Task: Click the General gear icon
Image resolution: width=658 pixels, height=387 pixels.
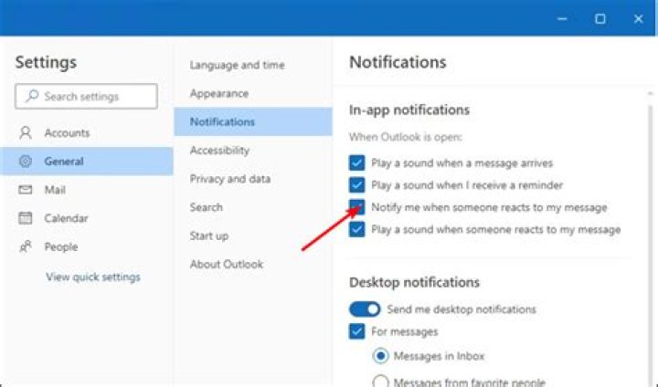Action: pyautogui.click(x=26, y=162)
